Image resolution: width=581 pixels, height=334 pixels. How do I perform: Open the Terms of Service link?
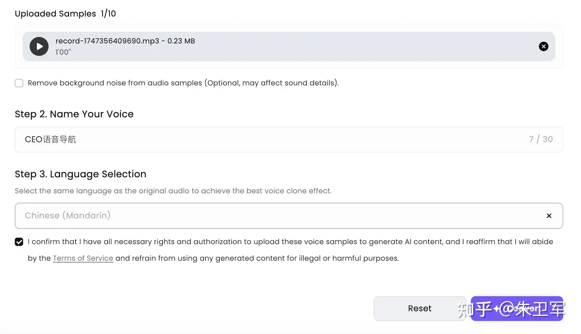(x=83, y=258)
